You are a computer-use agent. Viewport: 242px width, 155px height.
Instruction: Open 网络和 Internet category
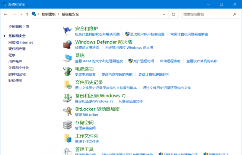click(20, 42)
